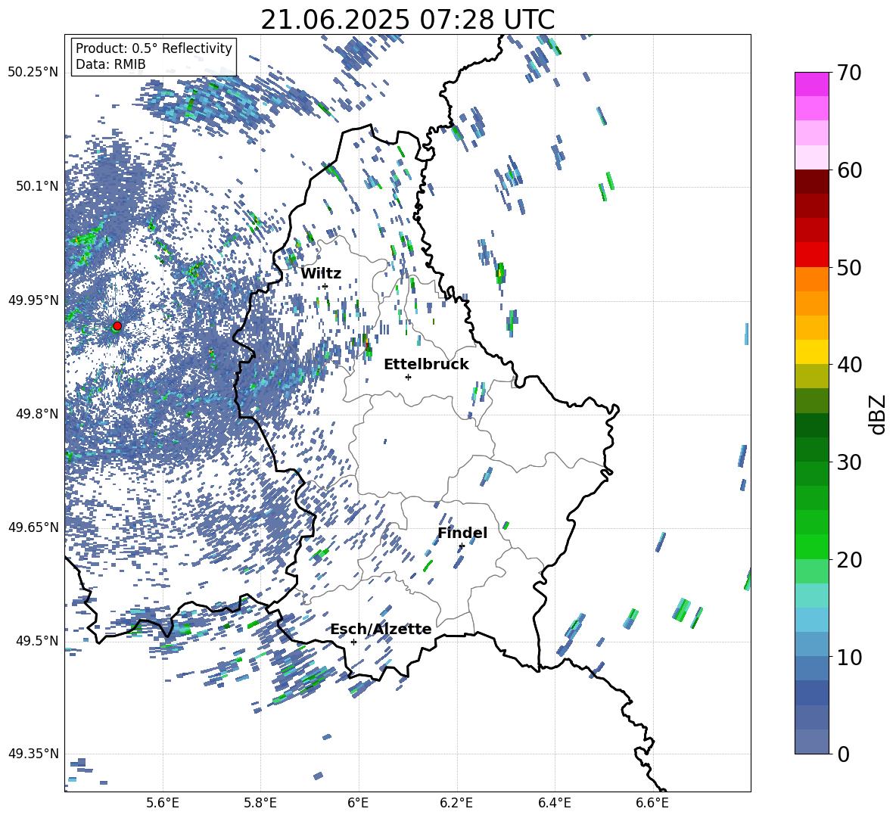Viewport: 896px width, 818px height.
Task: Click the Ettelbruck city label
Action: pyautogui.click(x=426, y=365)
